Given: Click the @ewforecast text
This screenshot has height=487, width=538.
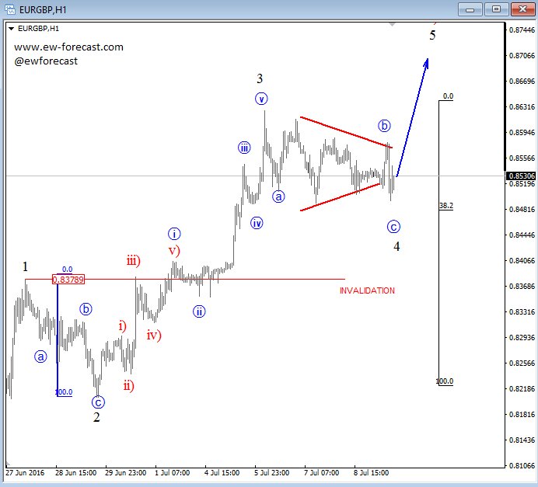Looking at the screenshot, I should [x=46, y=61].
